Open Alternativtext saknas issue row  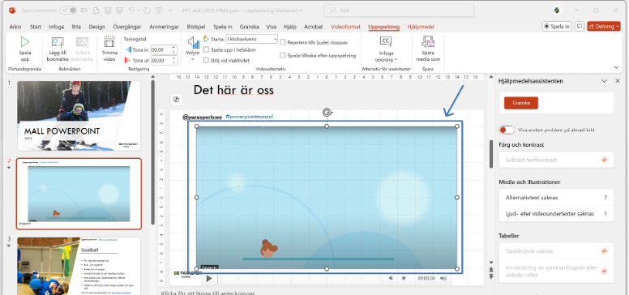click(x=556, y=198)
